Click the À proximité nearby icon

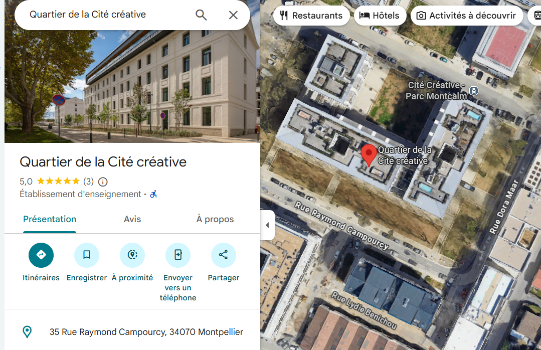(132, 255)
